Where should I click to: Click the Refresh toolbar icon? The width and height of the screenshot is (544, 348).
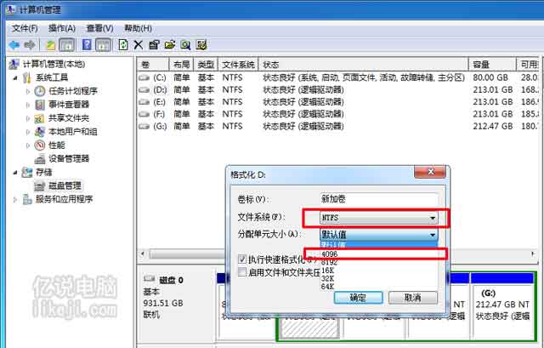pos(124,44)
